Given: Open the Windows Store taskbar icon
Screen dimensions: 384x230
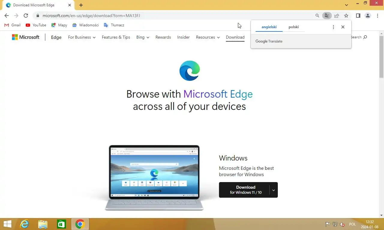Looking at the screenshot, I should (61, 224).
